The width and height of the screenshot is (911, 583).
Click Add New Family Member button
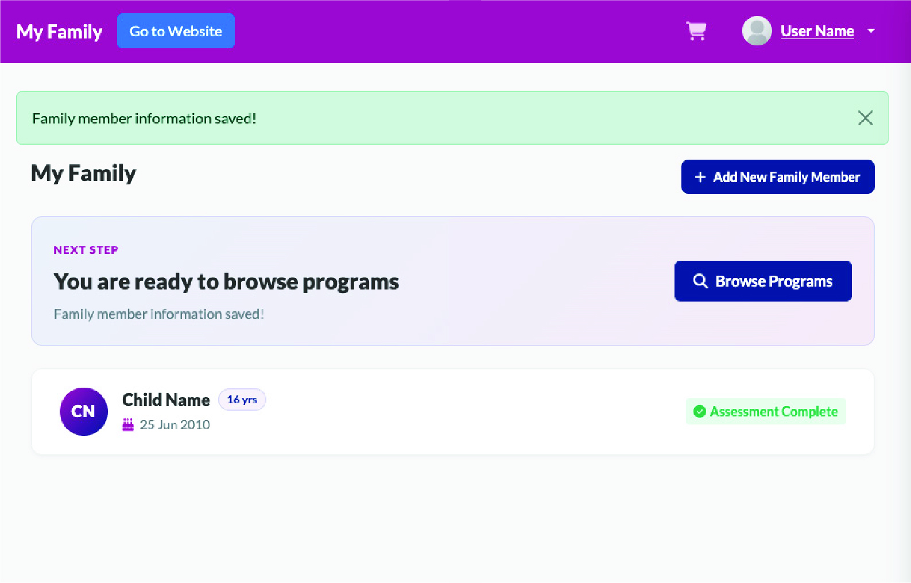point(777,177)
